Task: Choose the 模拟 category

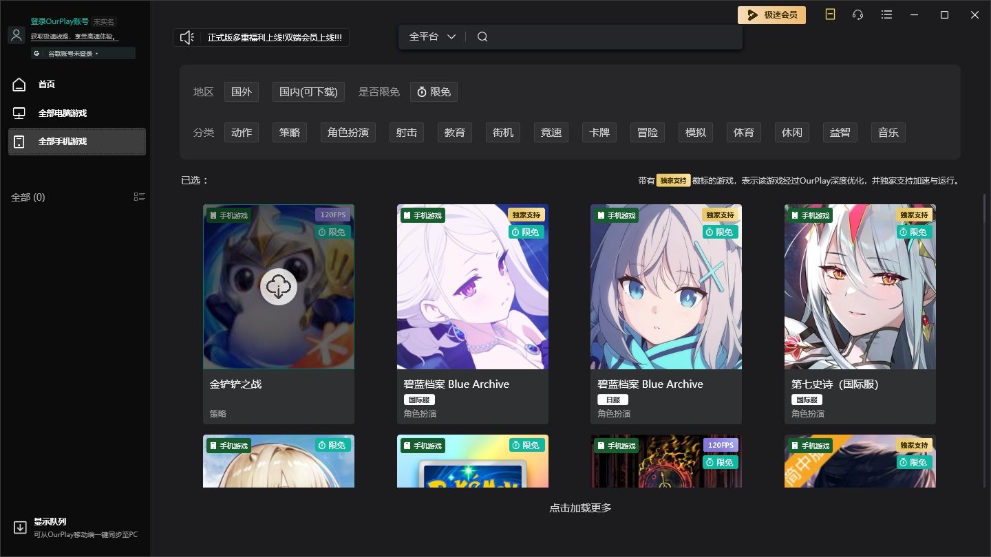Action: (696, 132)
